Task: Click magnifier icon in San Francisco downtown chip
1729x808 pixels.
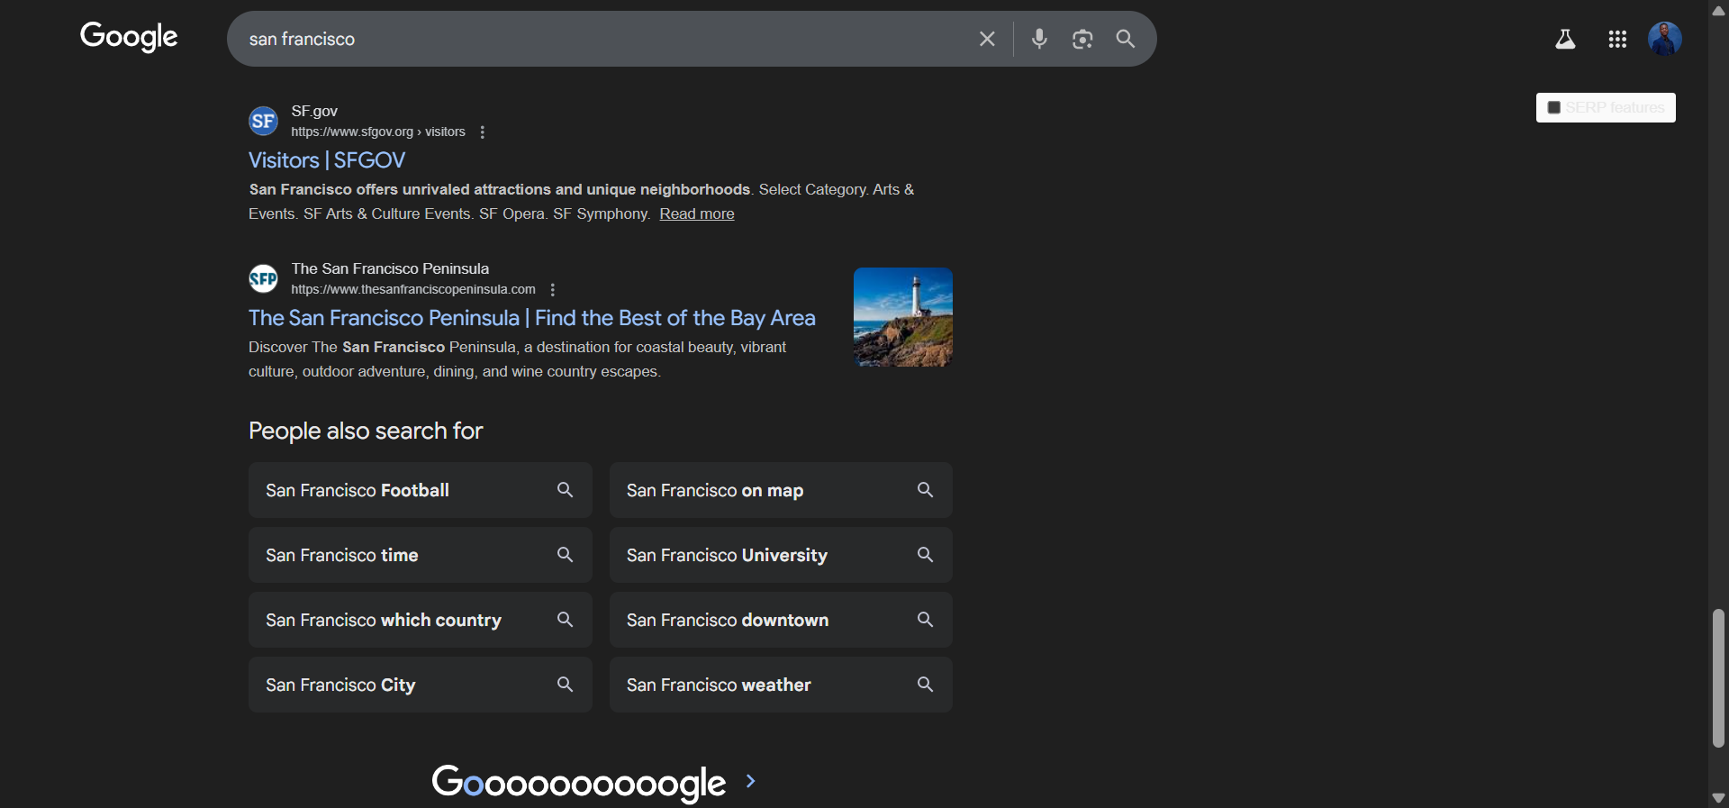Action: point(925,619)
